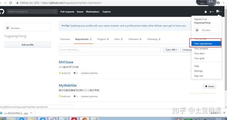Open the Following tab

coord(154,39)
